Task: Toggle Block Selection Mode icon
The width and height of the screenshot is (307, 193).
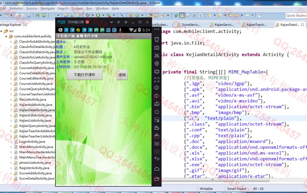Action: 194,15
